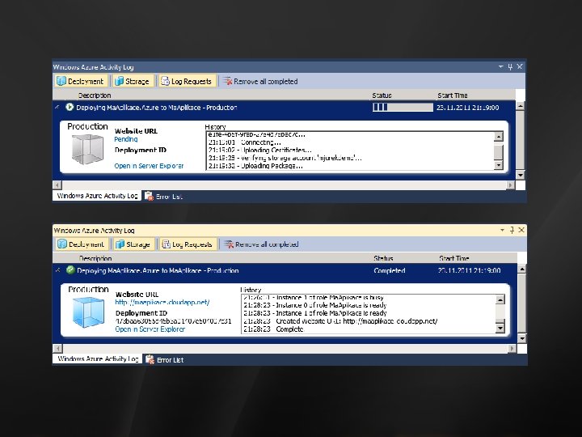Click the up arrow of lower History scrollbar
582x437 pixels.
point(500,299)
